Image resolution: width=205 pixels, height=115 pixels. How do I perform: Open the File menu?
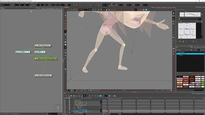pyautogui.click(x=1, y=3)
